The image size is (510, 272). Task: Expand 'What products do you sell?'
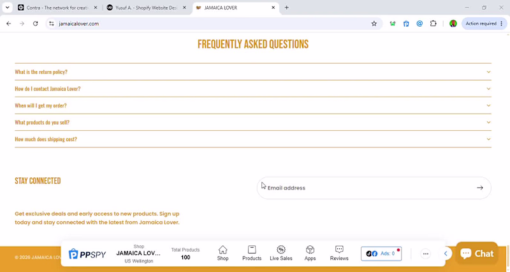tap(252, 123)
